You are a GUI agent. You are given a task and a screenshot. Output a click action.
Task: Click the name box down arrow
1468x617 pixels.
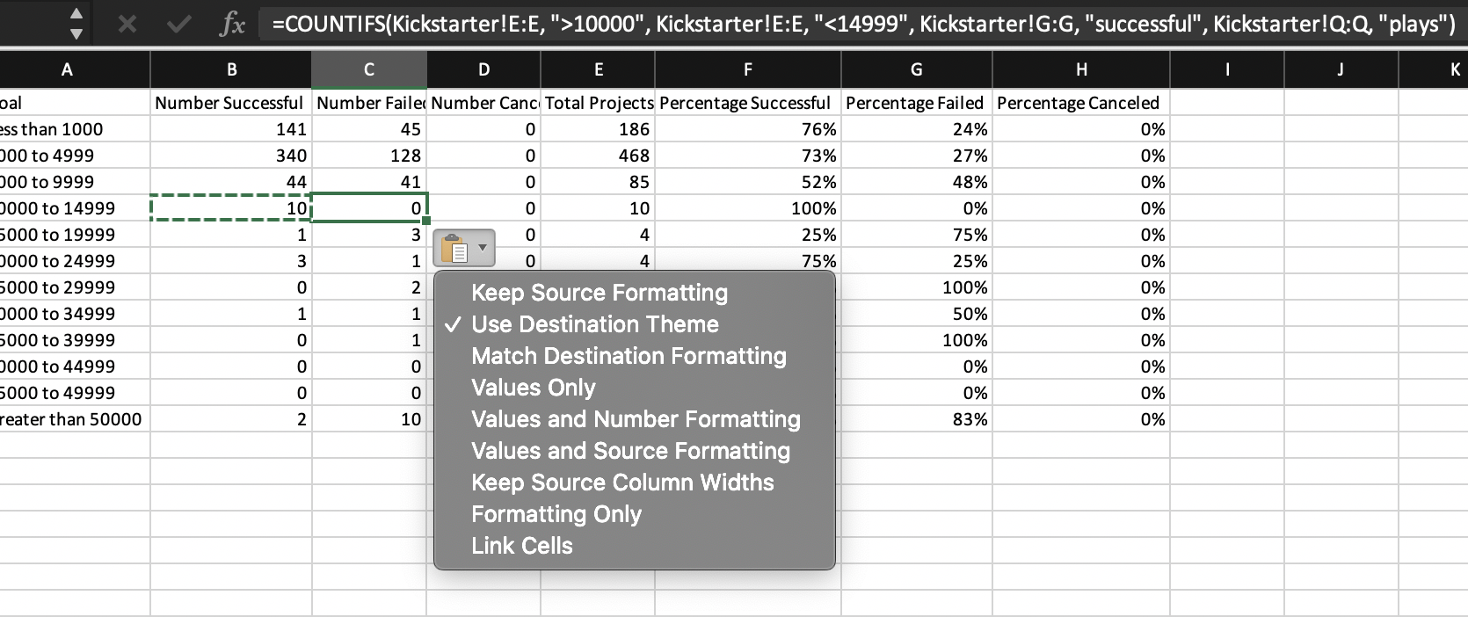click(76, 34)
